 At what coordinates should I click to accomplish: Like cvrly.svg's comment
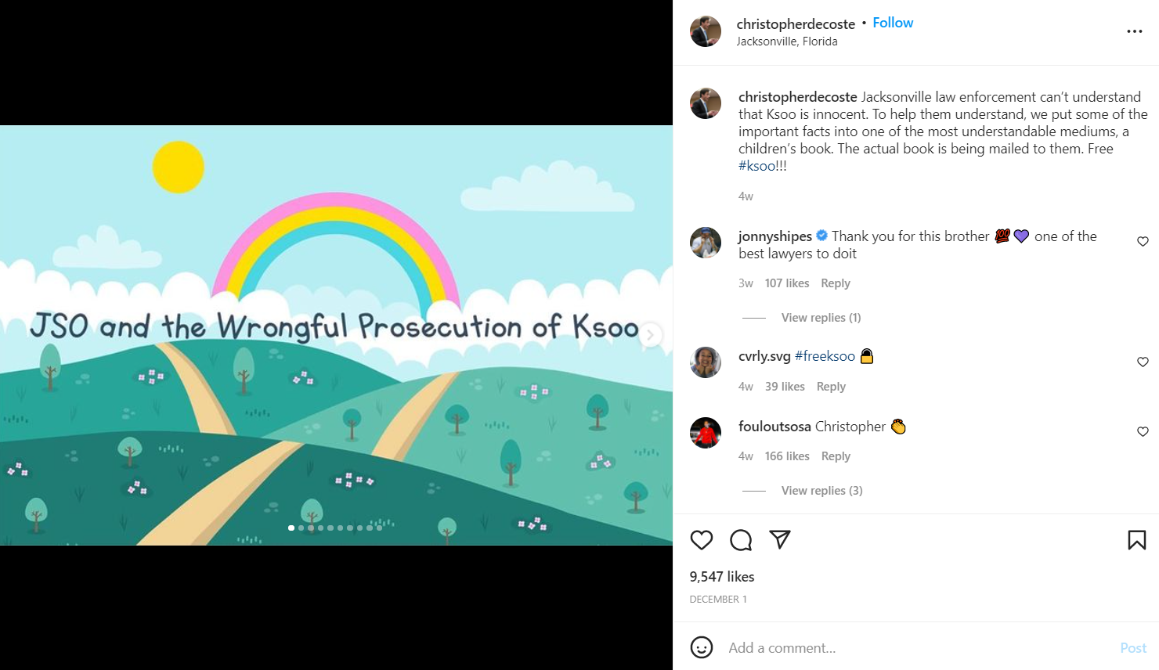click(1143, 362)
